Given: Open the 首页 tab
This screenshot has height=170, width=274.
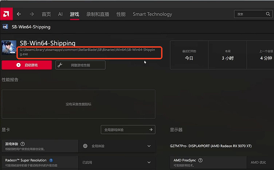Looking at the screenshot, I should pyautogui.click(x=46, y=14).
